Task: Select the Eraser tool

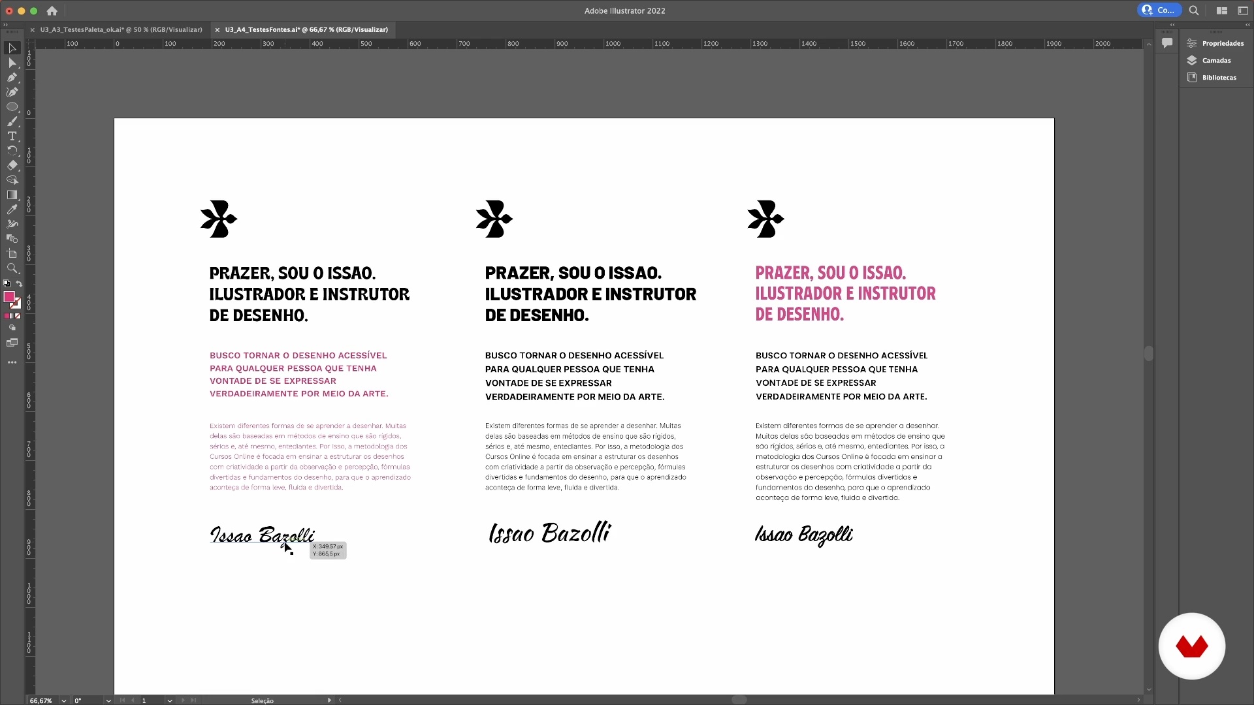Action: pyautogui.click(x=12, y=165)
